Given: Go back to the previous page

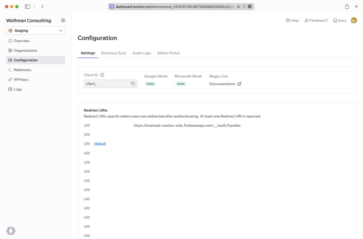Looking at the screenshot, I should [x=42, y=7].
